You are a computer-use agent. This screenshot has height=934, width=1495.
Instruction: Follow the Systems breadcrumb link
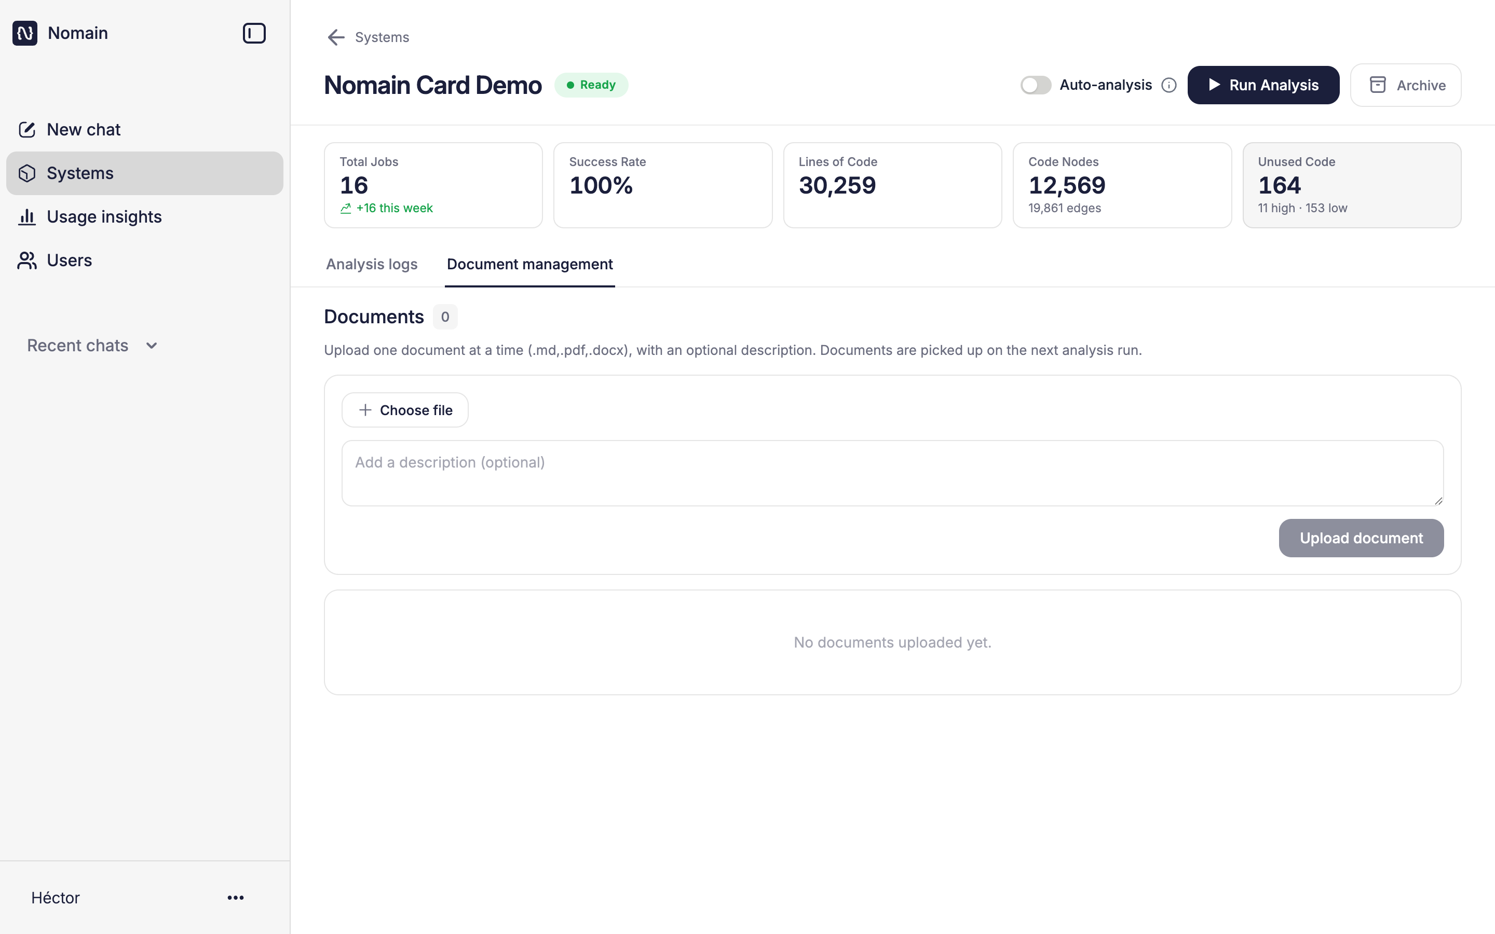click(382, 38)
